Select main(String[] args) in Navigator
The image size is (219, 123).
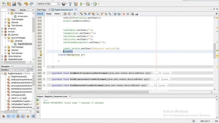pyautogui.click(x=19, y=98)
